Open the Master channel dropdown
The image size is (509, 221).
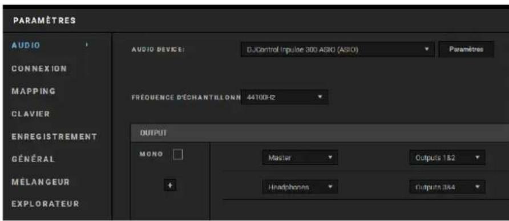(x=300, y=158)
